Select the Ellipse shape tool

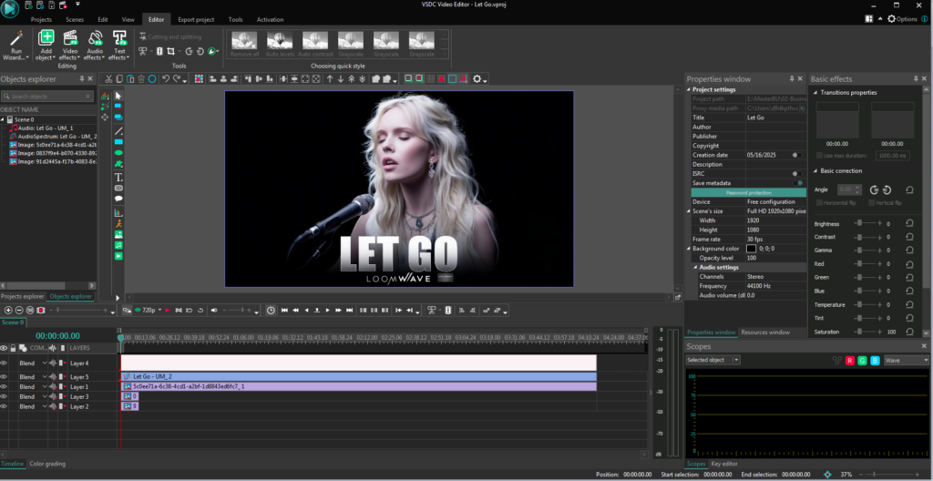tap(118, 153)
